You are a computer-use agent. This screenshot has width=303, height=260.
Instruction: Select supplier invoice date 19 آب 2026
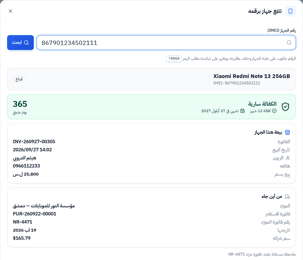tap(25, 230)
